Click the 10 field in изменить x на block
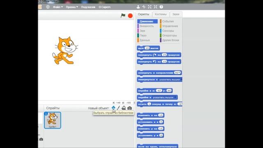263x148 pixels. (161, 115)
